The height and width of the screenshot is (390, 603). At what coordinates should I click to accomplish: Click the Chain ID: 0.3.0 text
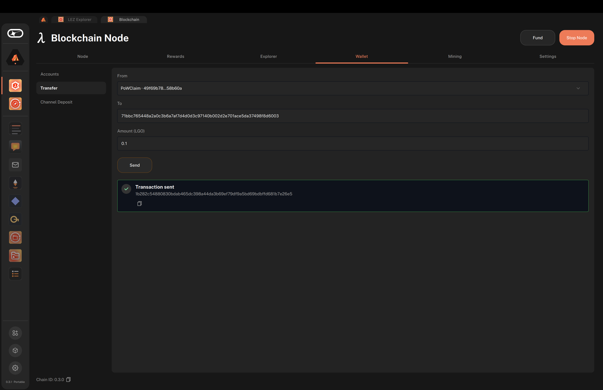pos(50,380)
